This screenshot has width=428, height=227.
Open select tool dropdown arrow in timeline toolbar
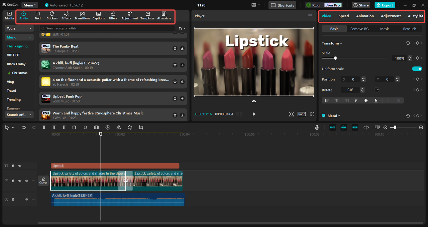13,128
